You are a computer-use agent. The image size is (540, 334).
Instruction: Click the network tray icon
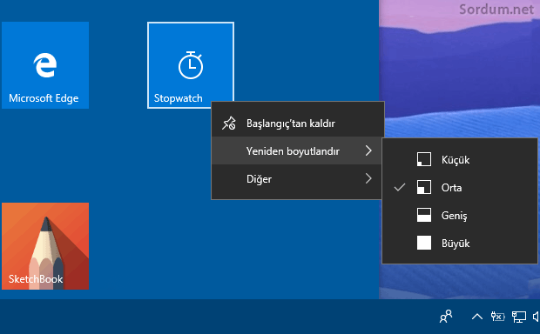pos(518,317)
